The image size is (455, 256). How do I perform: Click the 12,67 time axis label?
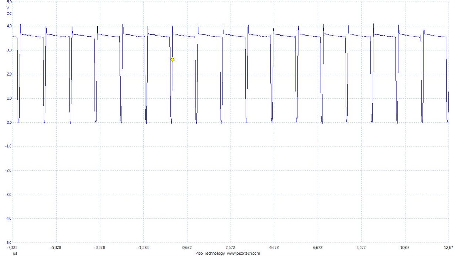coord(448,247)
